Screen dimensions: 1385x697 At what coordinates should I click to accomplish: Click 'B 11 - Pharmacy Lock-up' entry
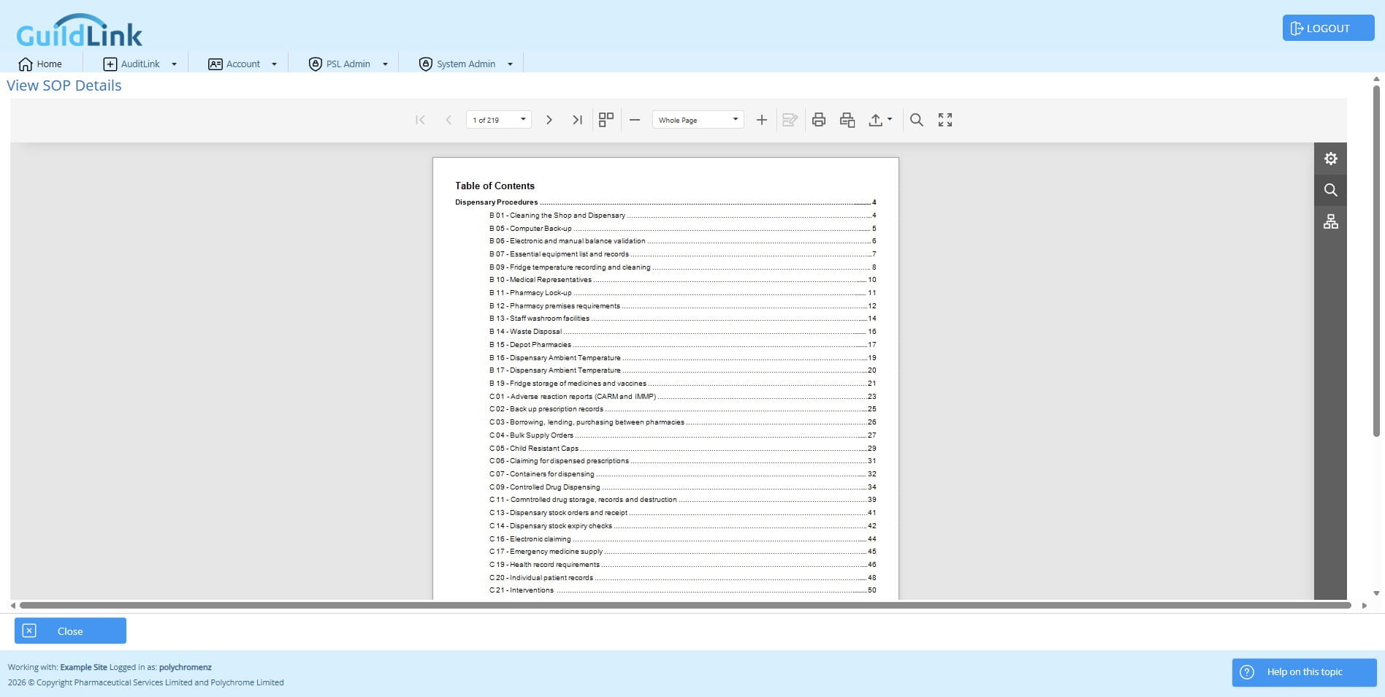[531, 293]
